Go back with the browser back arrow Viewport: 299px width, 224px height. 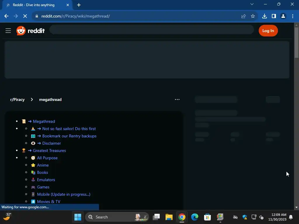click(6, 16)
